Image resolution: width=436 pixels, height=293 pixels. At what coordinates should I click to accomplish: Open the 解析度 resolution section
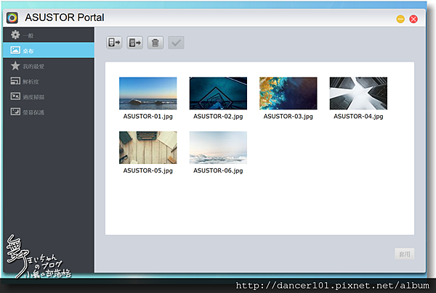pos(49,81)
